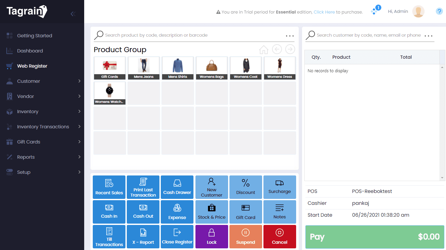Cancel the transaction

[x=280, y=236]
